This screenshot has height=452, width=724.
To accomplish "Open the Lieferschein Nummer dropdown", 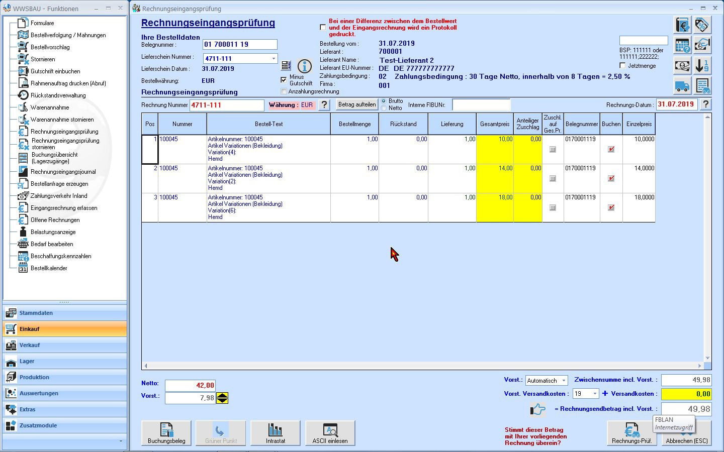I will tap(274, 59).
